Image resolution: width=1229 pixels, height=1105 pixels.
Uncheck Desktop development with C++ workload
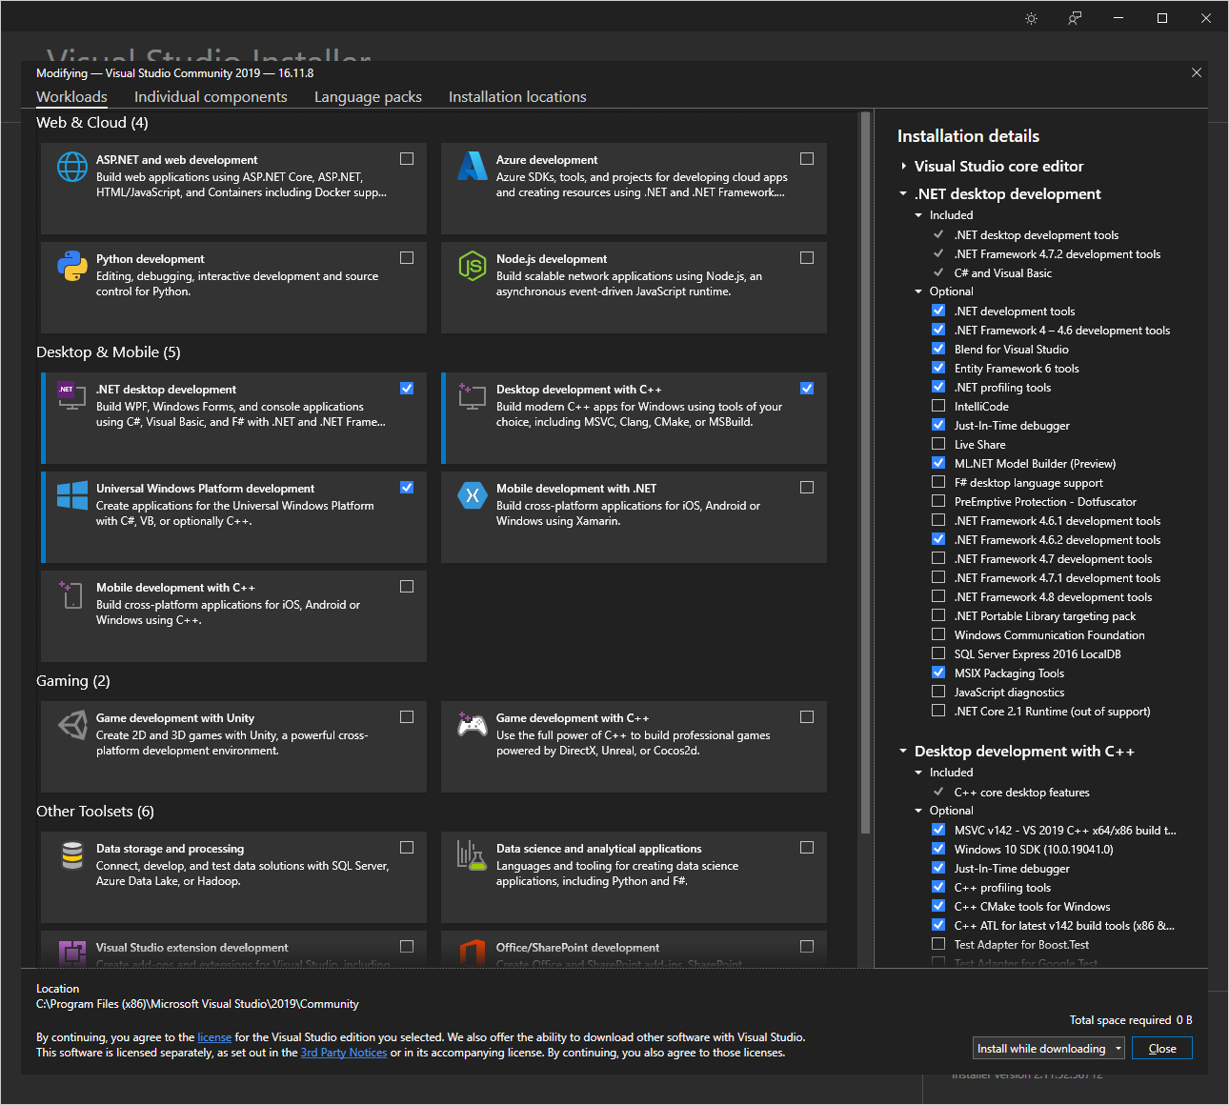[x=807, y=389]
